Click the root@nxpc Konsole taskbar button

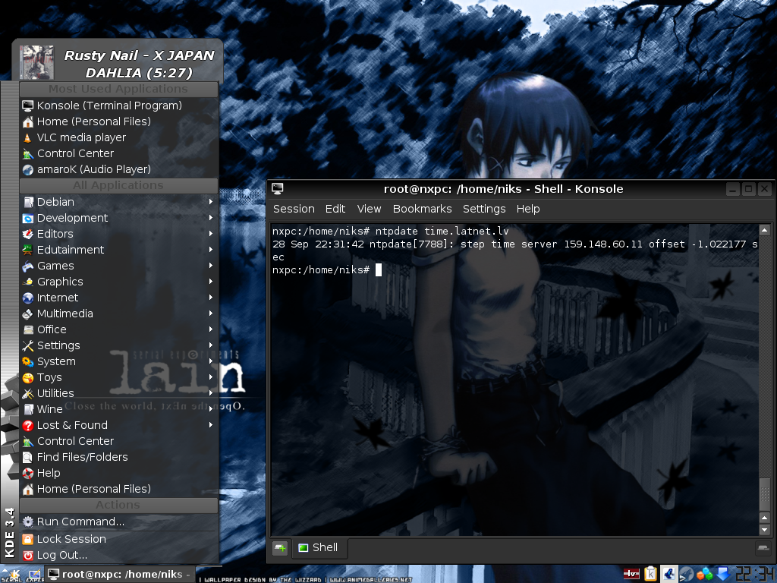pyautogui.click(x=120, y=575)
